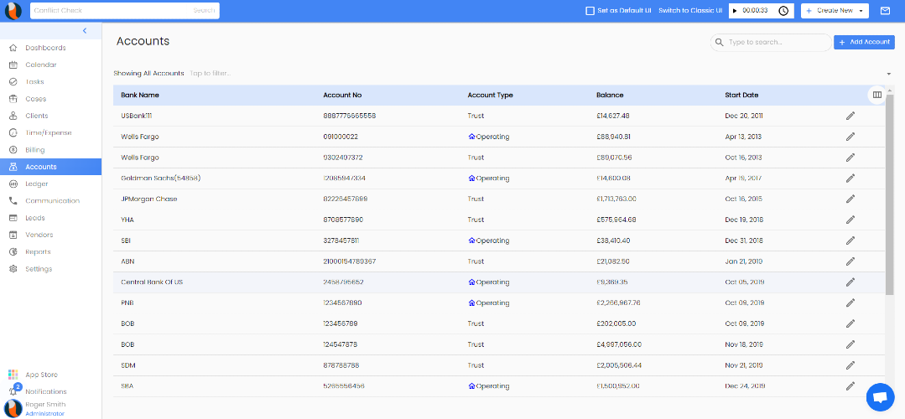Open the column chooser icon

point(876,95)
